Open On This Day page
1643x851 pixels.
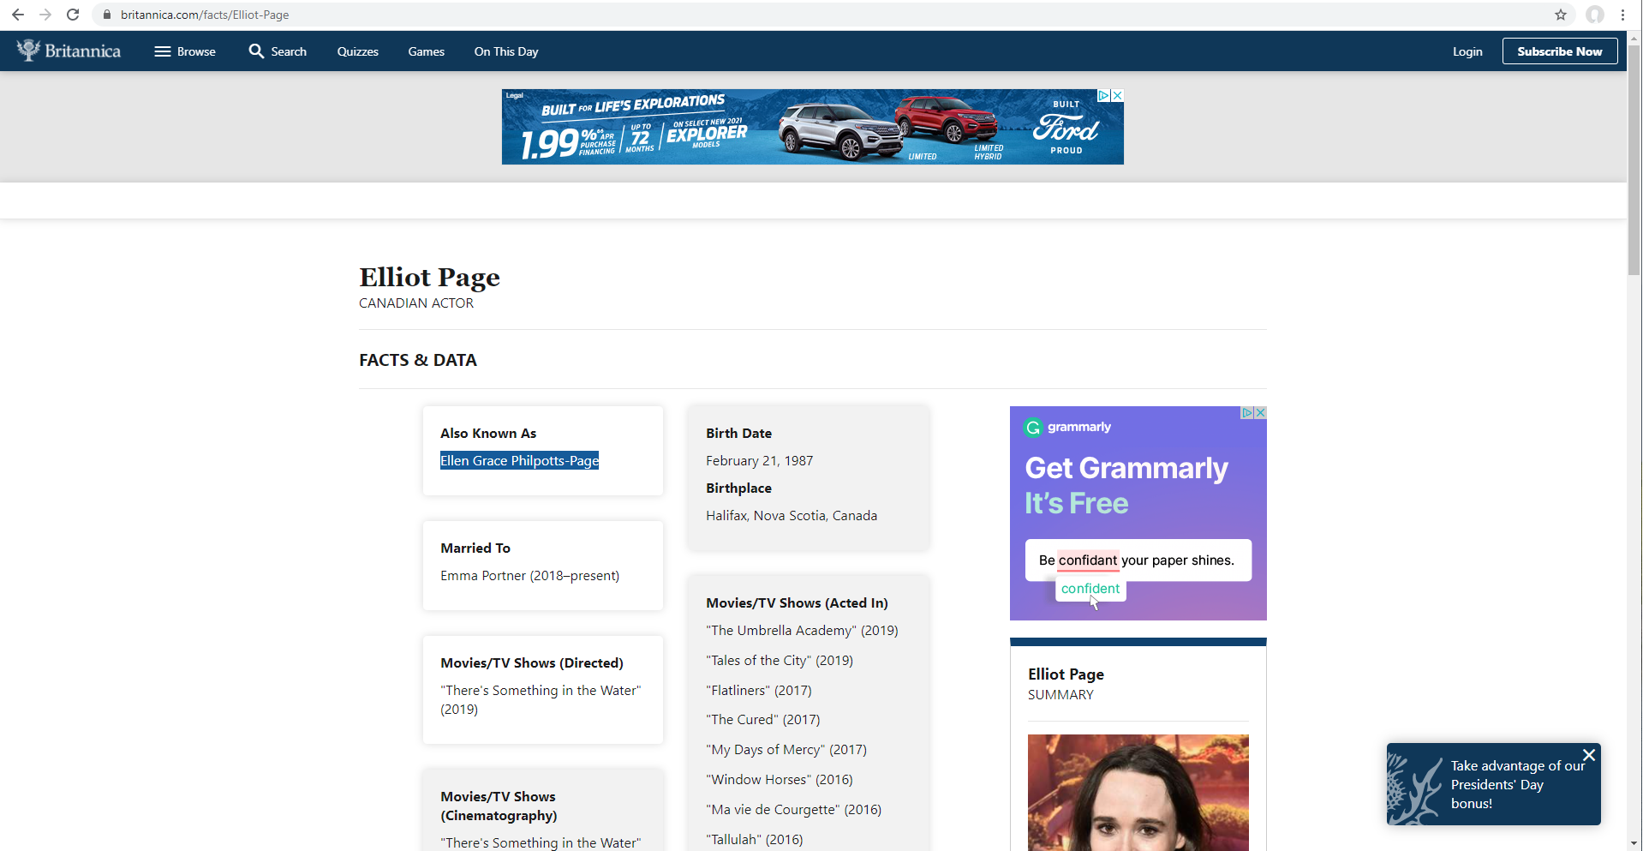[506, 51]
